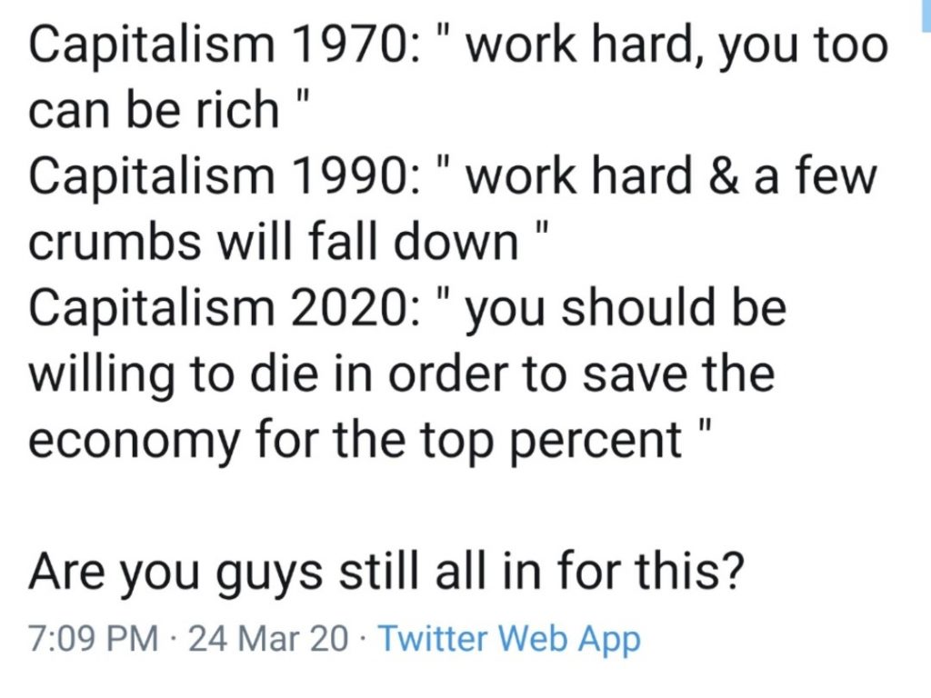Click the phrase "work hard & a few"
Screen dimensions: 931x698
(x=671, y=176)
